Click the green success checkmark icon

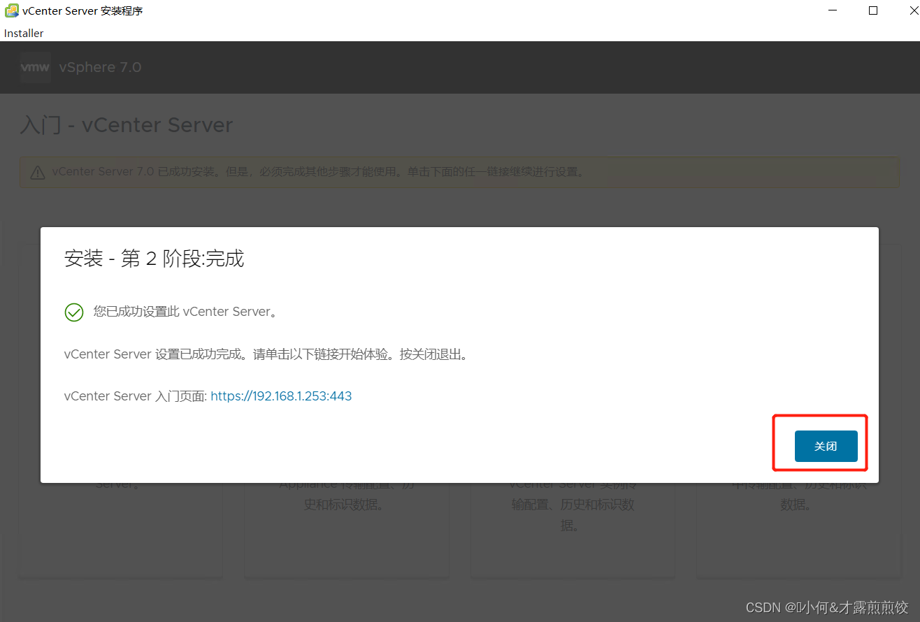[74, 312]
